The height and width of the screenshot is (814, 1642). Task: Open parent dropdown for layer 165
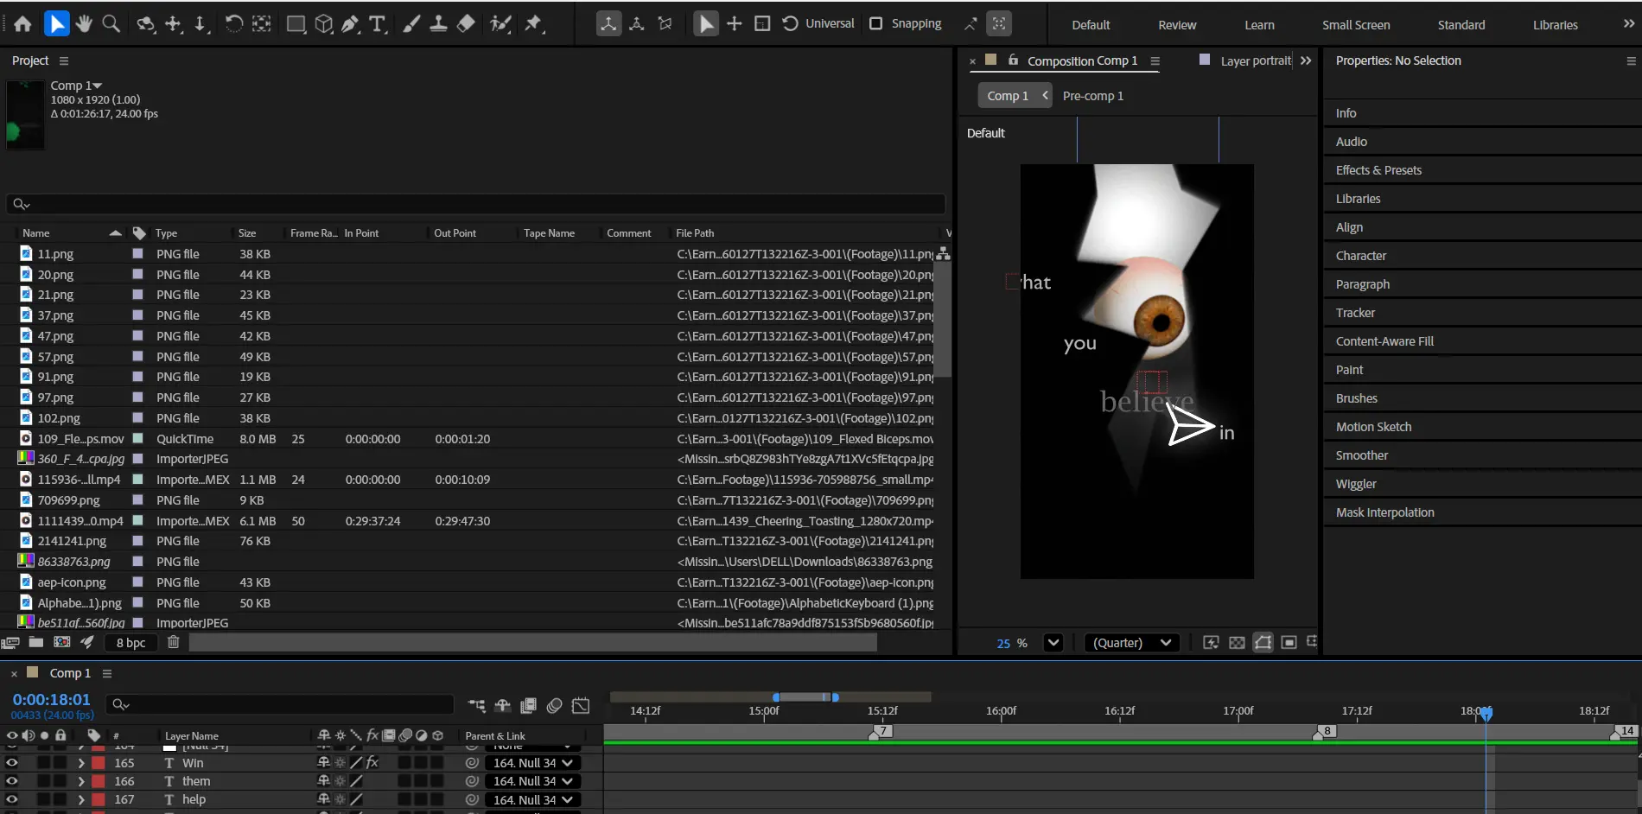pos(532,763)
